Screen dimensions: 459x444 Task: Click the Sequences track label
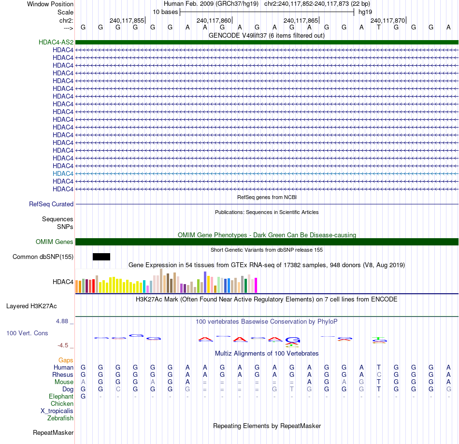coord(57,219)
